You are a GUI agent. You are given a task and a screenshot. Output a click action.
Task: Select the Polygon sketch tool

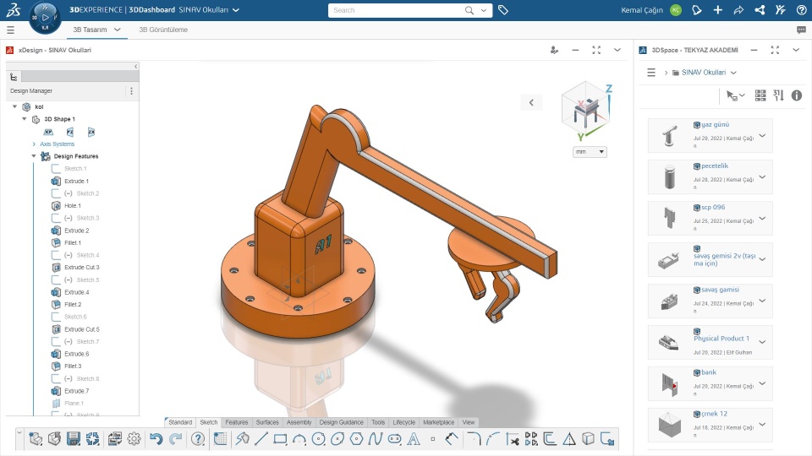pos(356,439)
